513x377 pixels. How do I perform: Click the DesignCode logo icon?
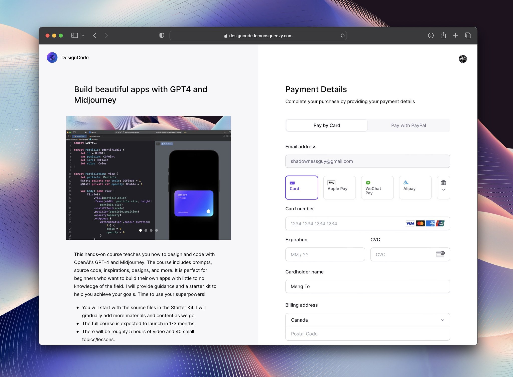52,58
